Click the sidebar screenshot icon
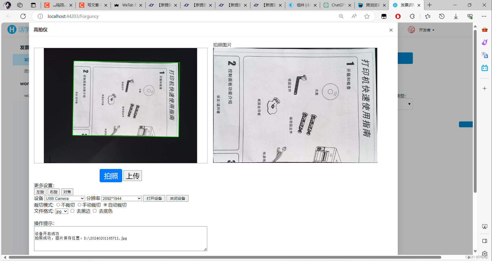 [x=485, y=226]
